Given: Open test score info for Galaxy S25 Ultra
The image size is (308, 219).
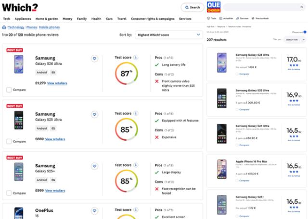Looking at the screenshot, I should tap(136, 113).
